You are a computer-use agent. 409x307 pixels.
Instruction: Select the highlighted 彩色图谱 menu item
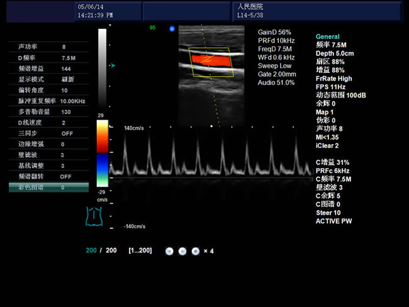[48, 187]
